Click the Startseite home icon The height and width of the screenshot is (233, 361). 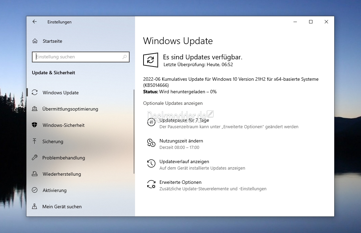pyautogui.click(x=35, y=41)
